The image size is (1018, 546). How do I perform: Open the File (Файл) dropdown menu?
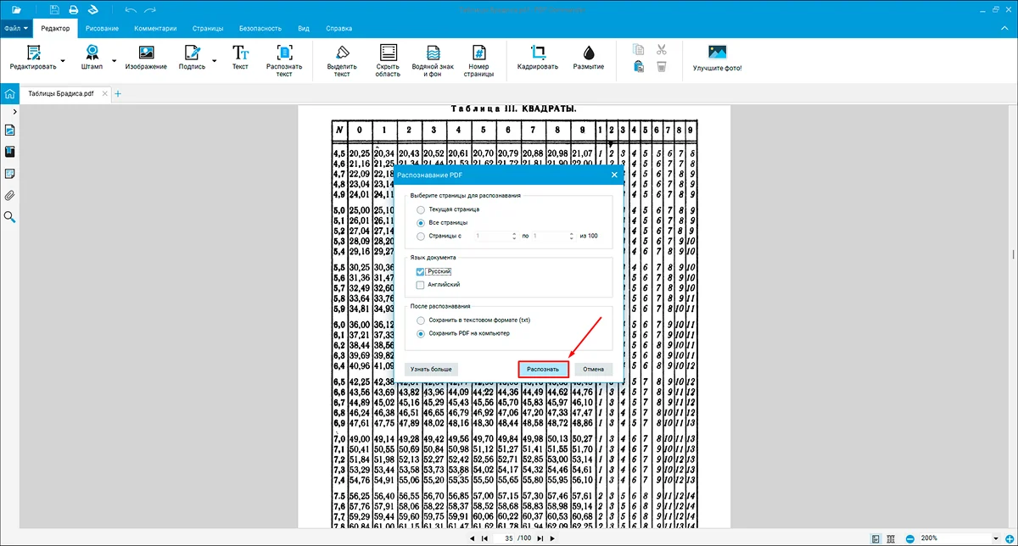(16, 28)
